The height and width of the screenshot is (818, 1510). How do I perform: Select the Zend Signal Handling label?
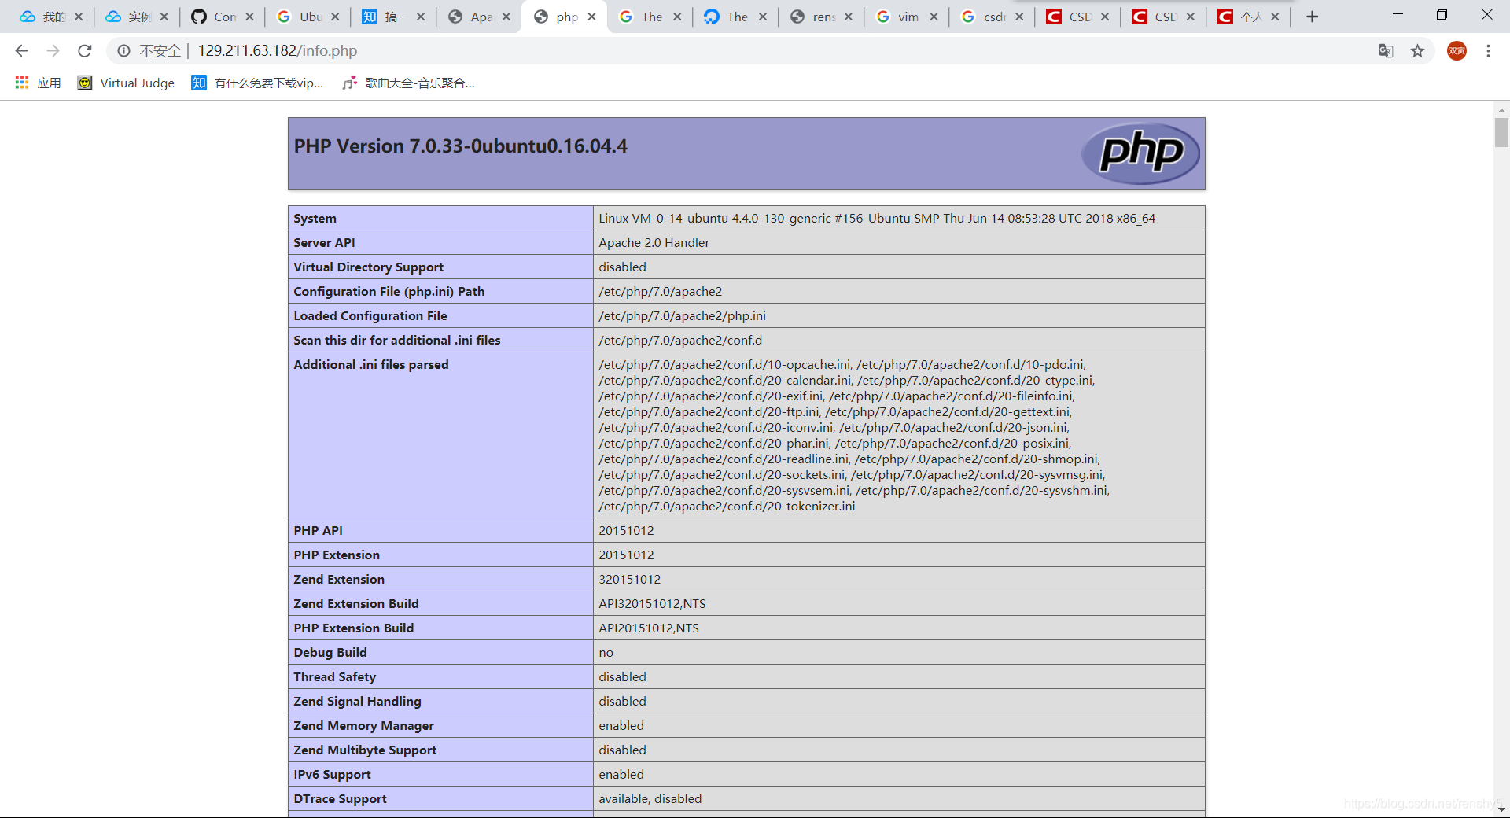357,702
